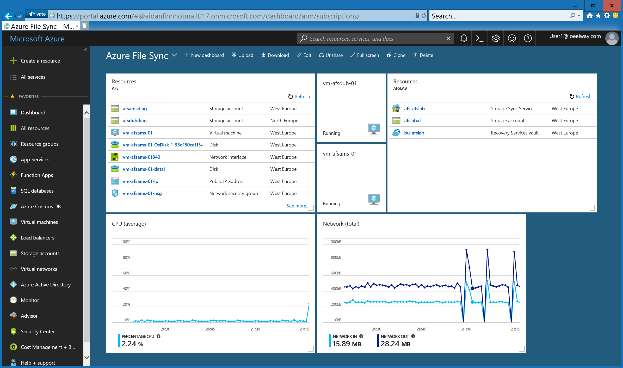Image resolution: width=623 pixels, height=368 pixels.
Task: Open vm-afsams-01-nsg security group
Action: click(142, 193)
